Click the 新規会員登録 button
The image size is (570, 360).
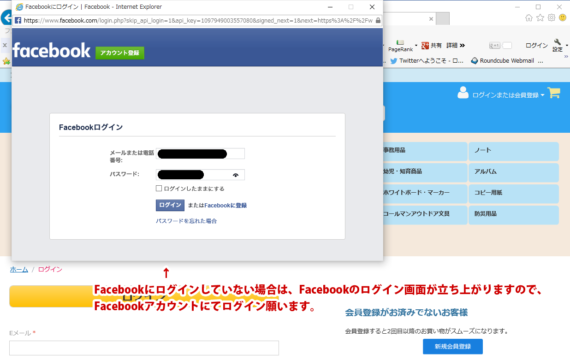(453, 347)
